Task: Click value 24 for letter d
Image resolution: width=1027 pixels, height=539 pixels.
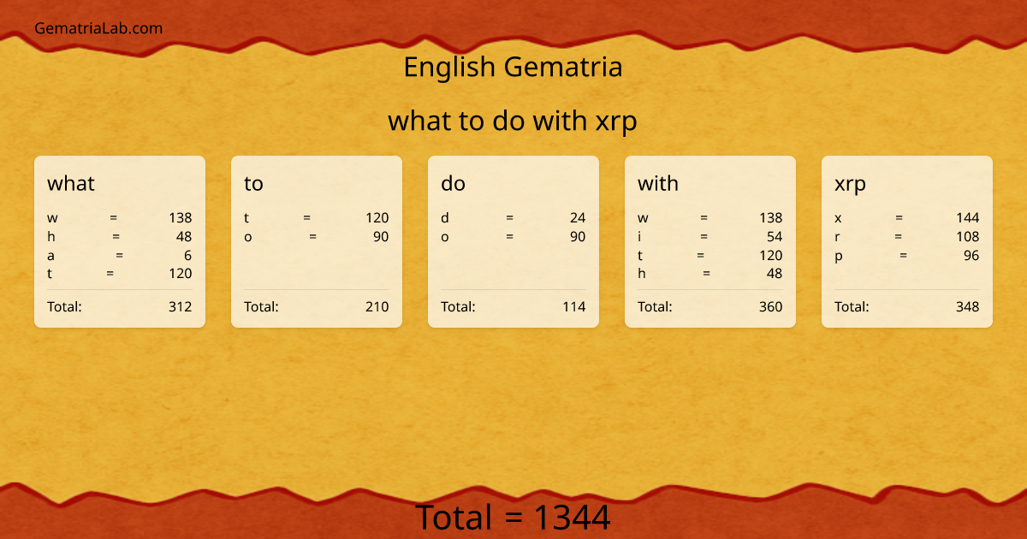Action: pos(578,218)
